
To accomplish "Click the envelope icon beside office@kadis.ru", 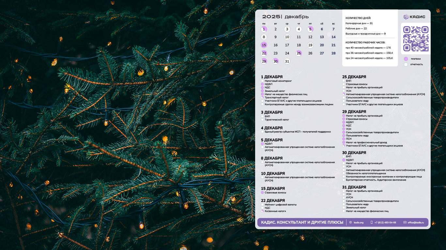I will coord(405,222).
